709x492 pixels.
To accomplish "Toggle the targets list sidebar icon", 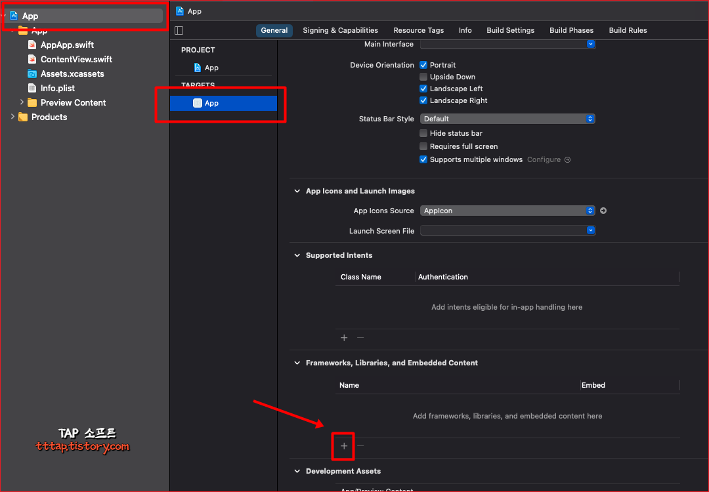I will 179,30.
